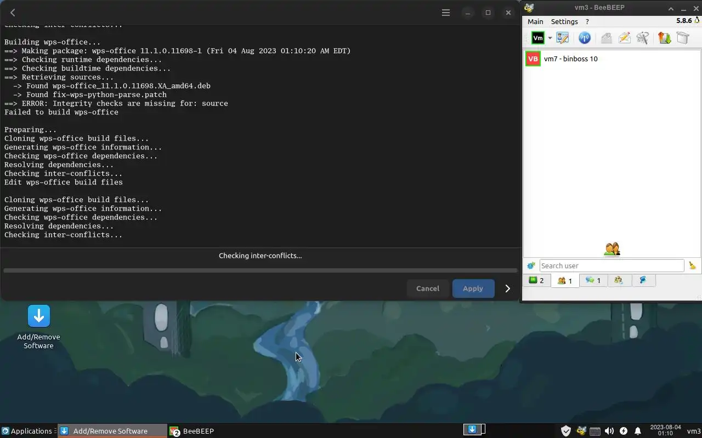
Task: Click the BeeBEEP bee tray icon
Action: point(581,431)
